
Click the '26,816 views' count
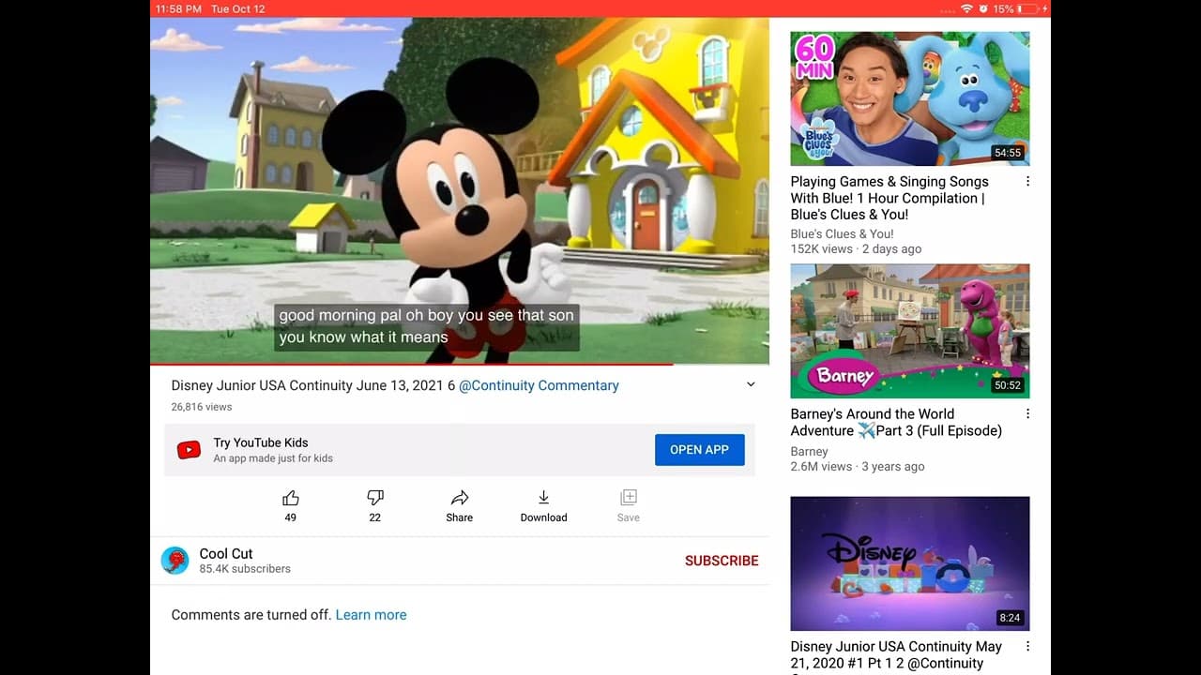[x=201, y=407]
